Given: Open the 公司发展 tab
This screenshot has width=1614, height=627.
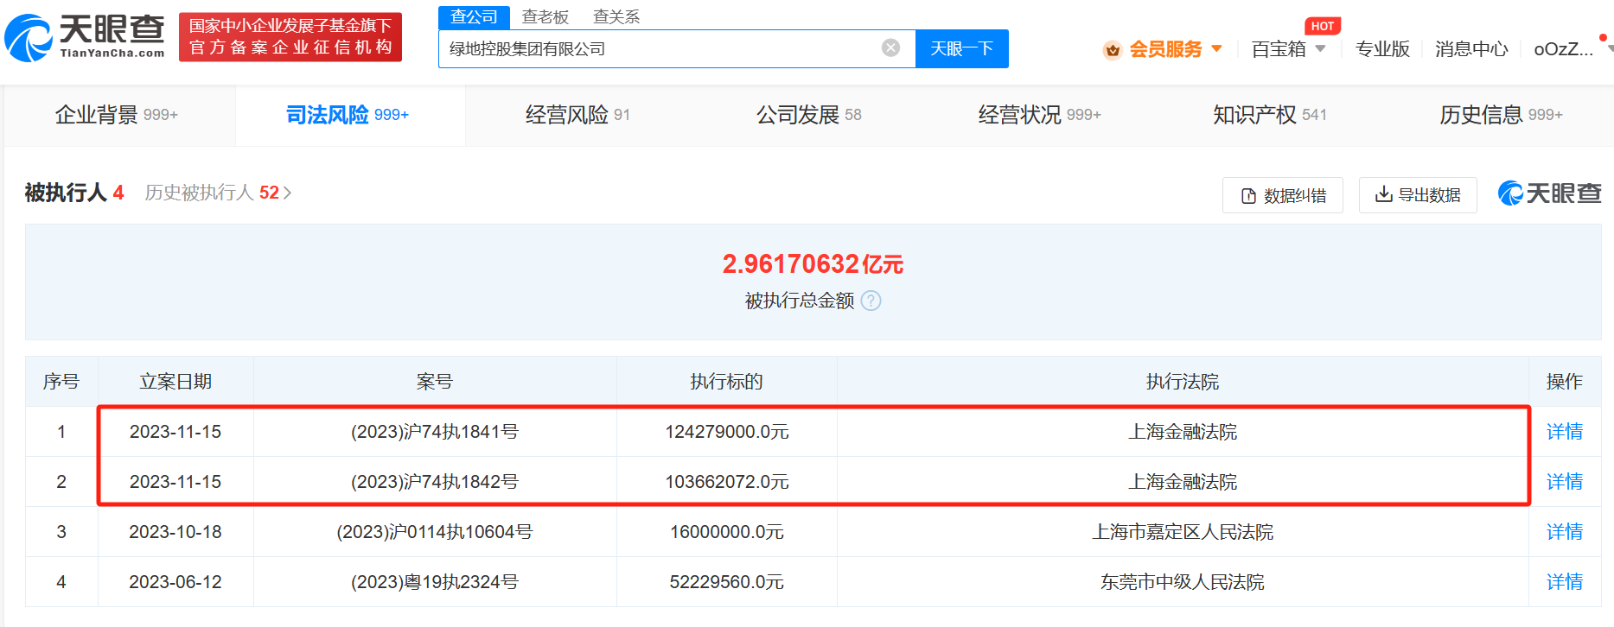Looking at the screenshot, I should pyautogui.click(x=809, y=115).
